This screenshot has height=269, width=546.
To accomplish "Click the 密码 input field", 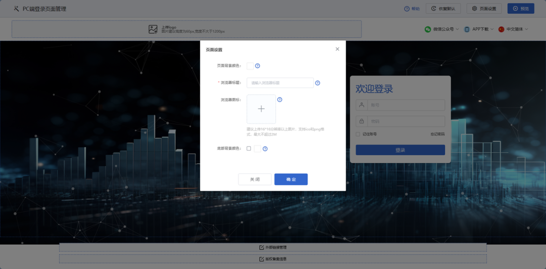I will [x=406, y=121].
